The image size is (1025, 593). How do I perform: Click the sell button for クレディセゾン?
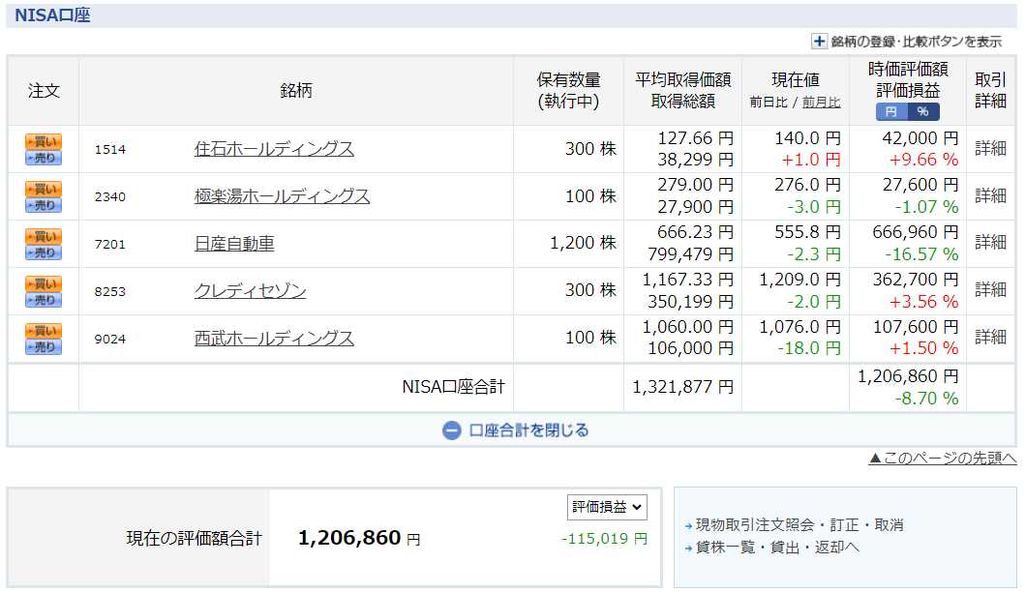(x=44, y=300)
